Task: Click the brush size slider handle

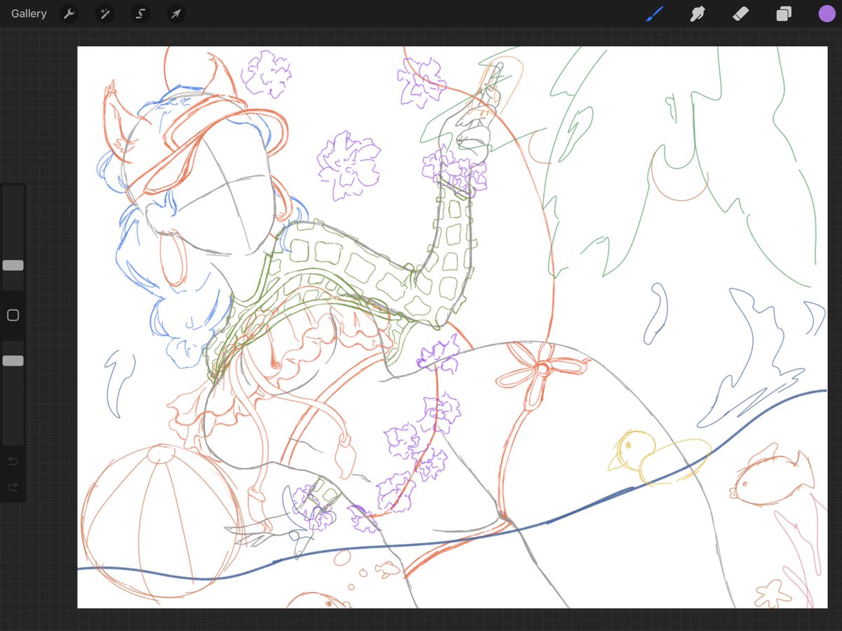Action: [13, 265]
